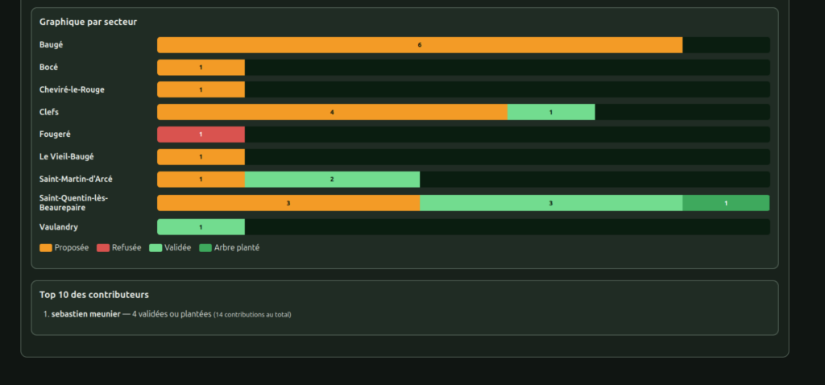Click the Vaulandry sector label
Image resolution: width=825 pixels, height=385 pixels.
pyautogui.click(x=58, y=227)
